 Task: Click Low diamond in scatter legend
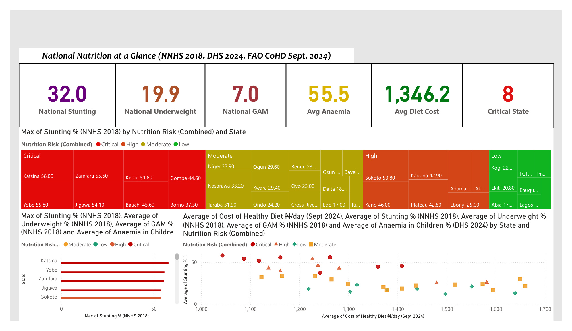(x=294, y=244)
